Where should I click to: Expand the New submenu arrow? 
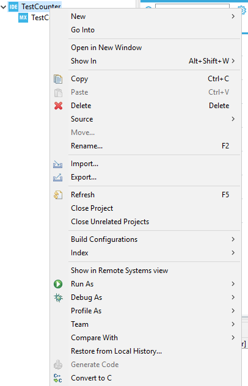pos(233,16)
